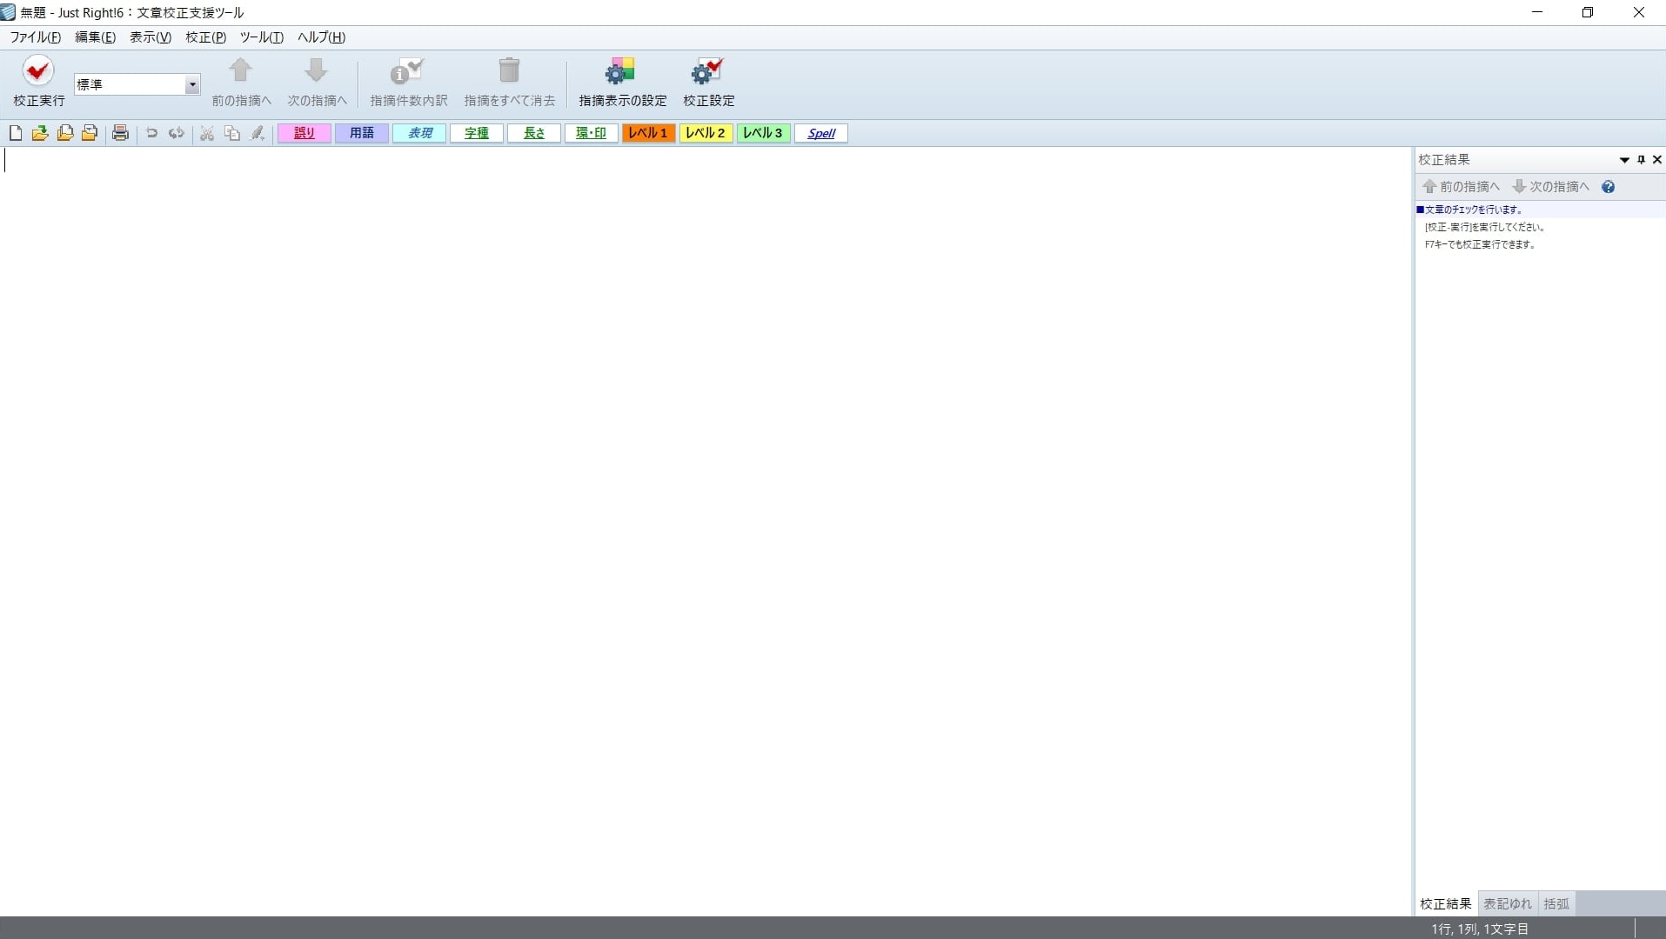Toggle the レベル1 filter
This screenshot has width=1666, height=939.
coord(648,133)
